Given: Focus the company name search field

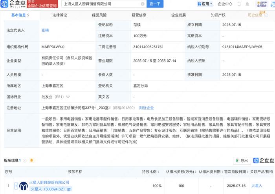Looking at the screenshot, I should 102,4.
